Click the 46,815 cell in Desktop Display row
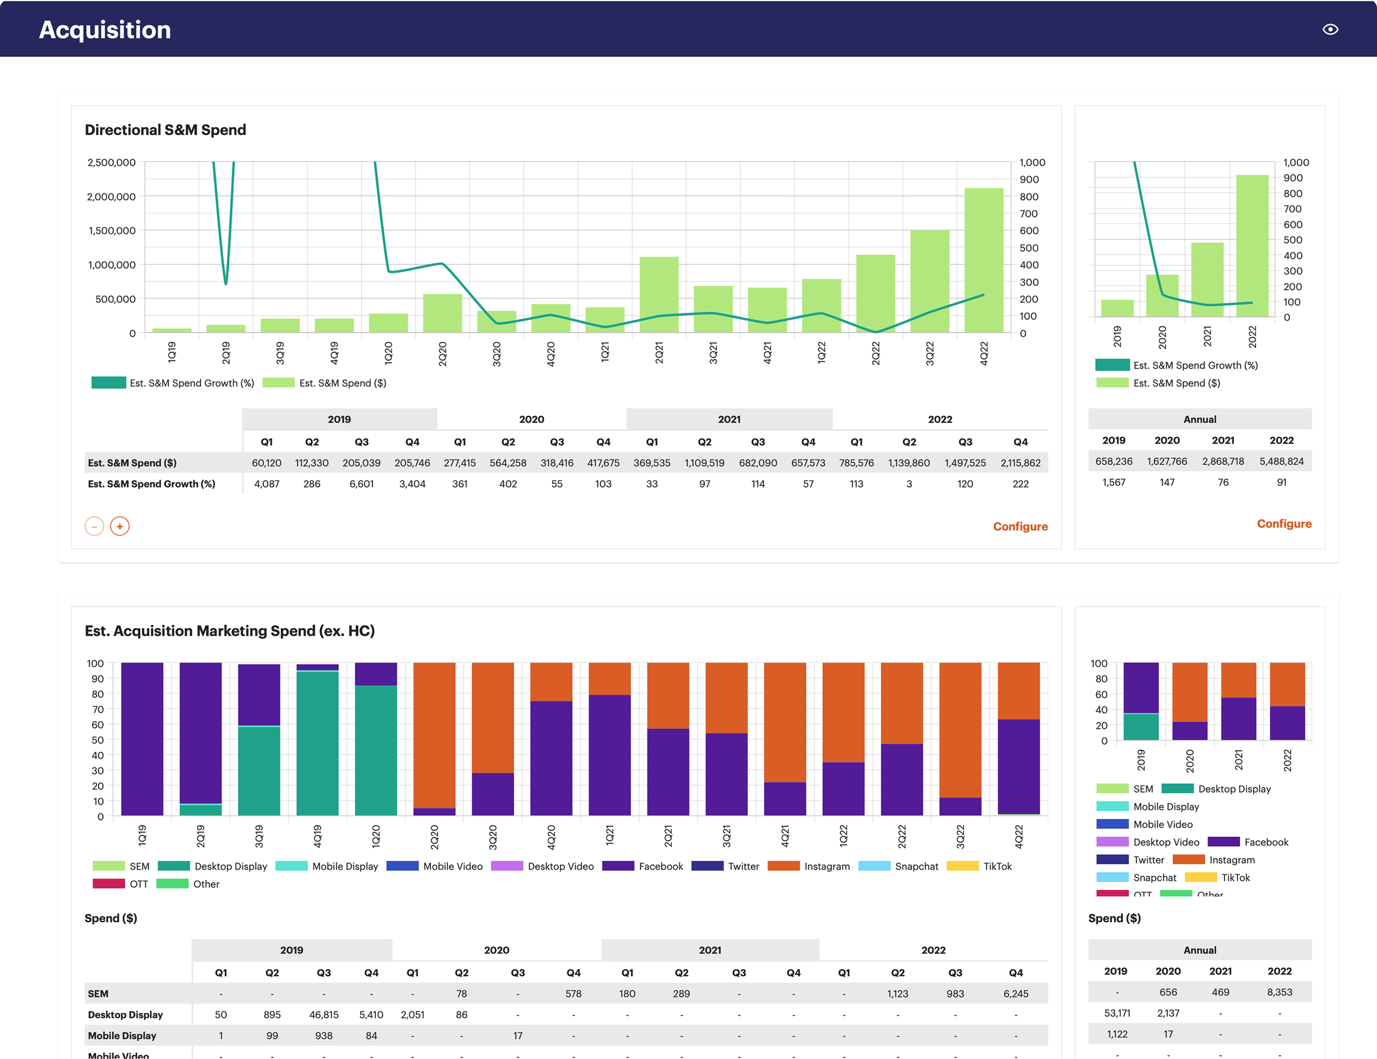Image resolution: width=1377 pixels, height=1059 pixels. (x=323, y=1015)
